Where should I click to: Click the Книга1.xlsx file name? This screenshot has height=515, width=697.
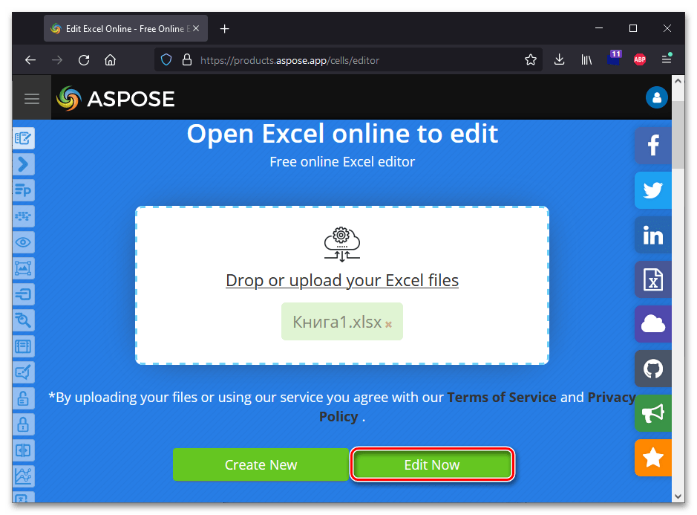point(337,322)
